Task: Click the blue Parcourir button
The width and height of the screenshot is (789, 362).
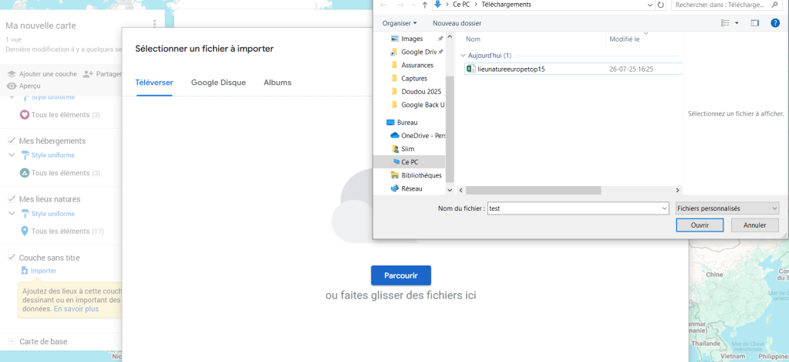Action: [x=400, y=275]
